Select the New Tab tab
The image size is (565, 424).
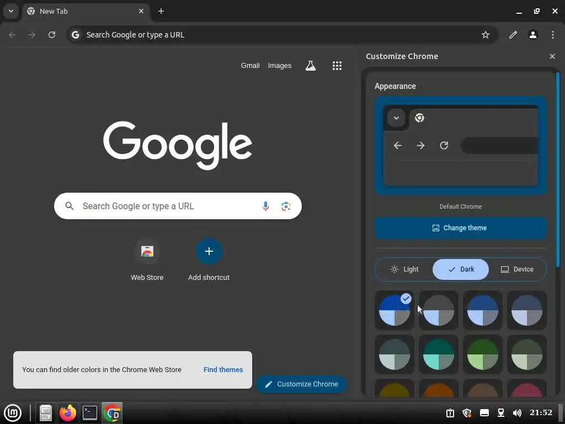tap(86, 11)
